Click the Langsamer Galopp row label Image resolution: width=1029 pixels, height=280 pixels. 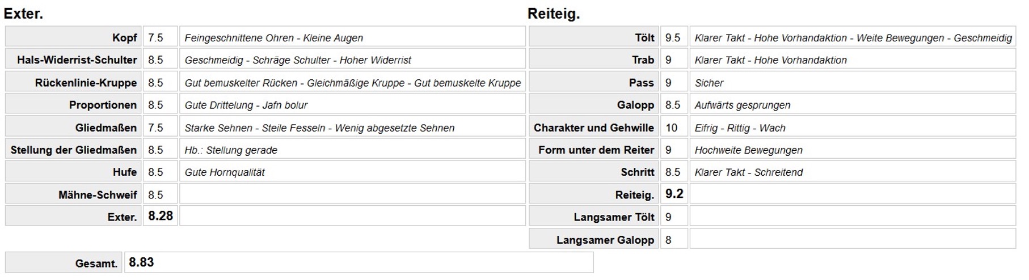tap(605, 240)
